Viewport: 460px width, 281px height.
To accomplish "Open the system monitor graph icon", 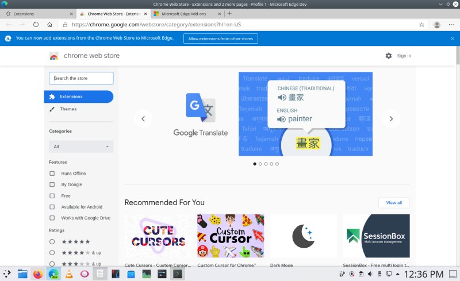I will click(147, 274).
